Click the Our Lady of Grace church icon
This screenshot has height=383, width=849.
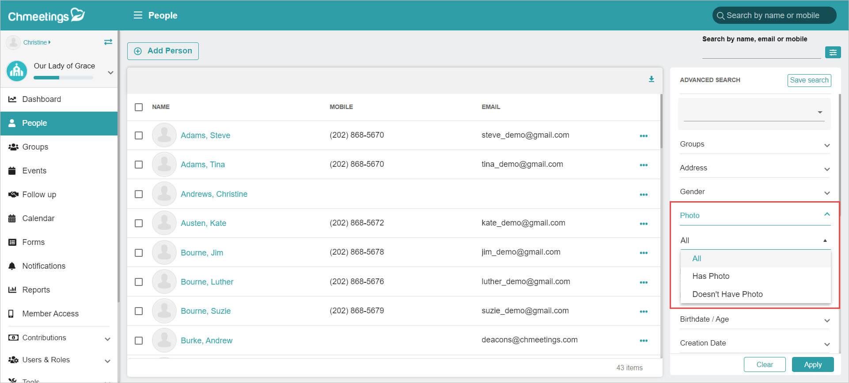click(x=17, y=71)
